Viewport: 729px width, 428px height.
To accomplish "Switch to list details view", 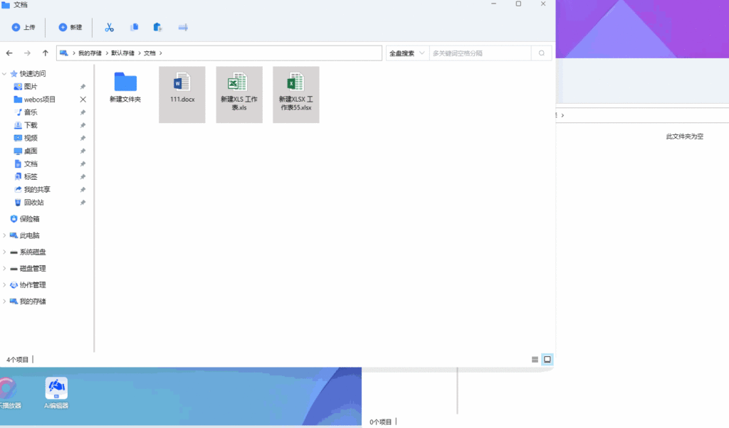I will [535, 360].
